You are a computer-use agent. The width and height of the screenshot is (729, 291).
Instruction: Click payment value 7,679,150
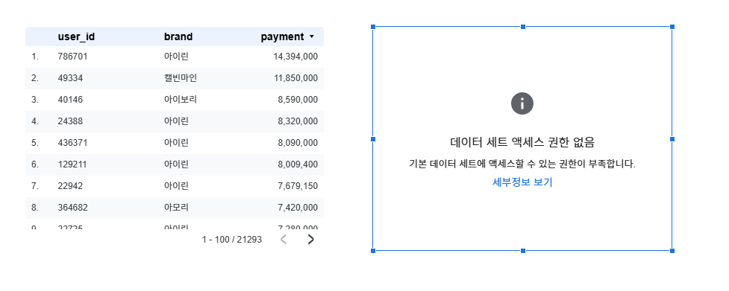(x=298, y=186)
